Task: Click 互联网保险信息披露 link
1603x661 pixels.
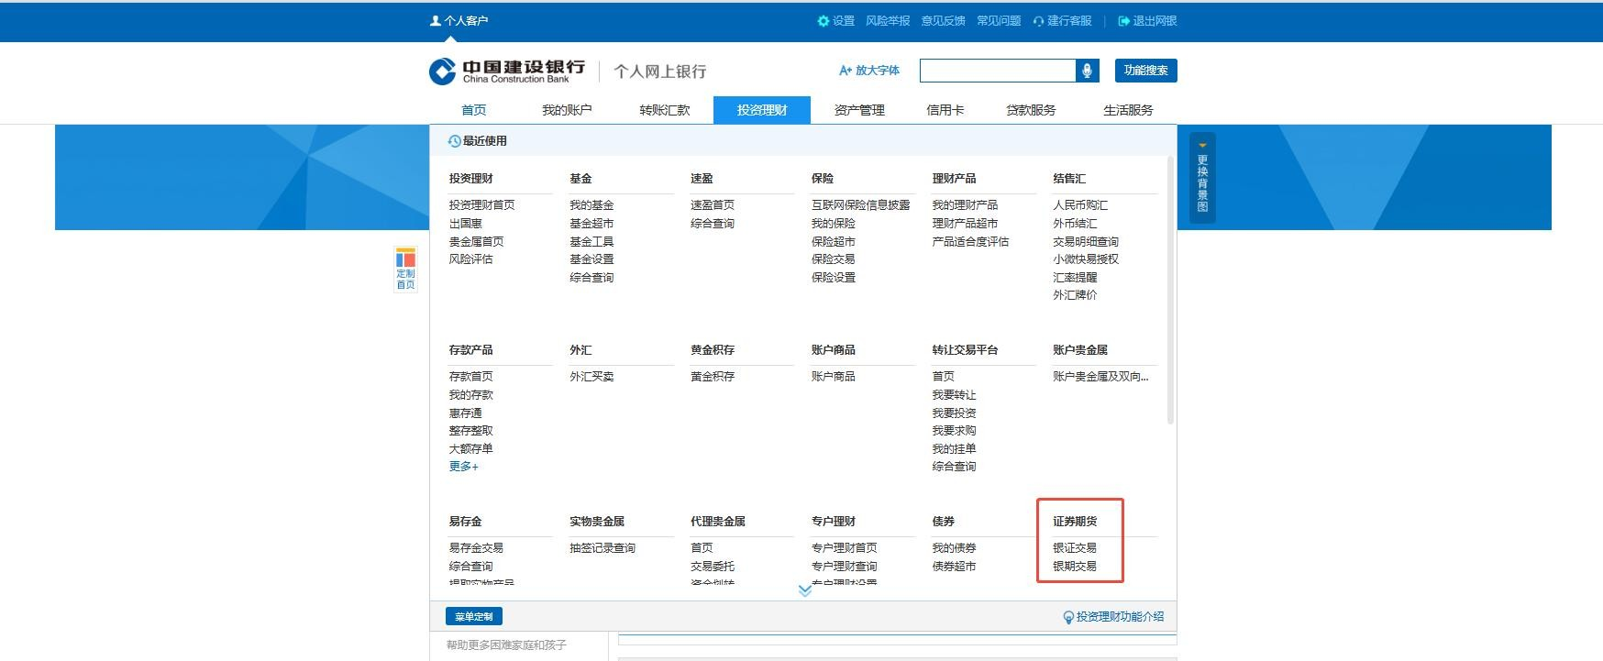Action: pos(860,205)
